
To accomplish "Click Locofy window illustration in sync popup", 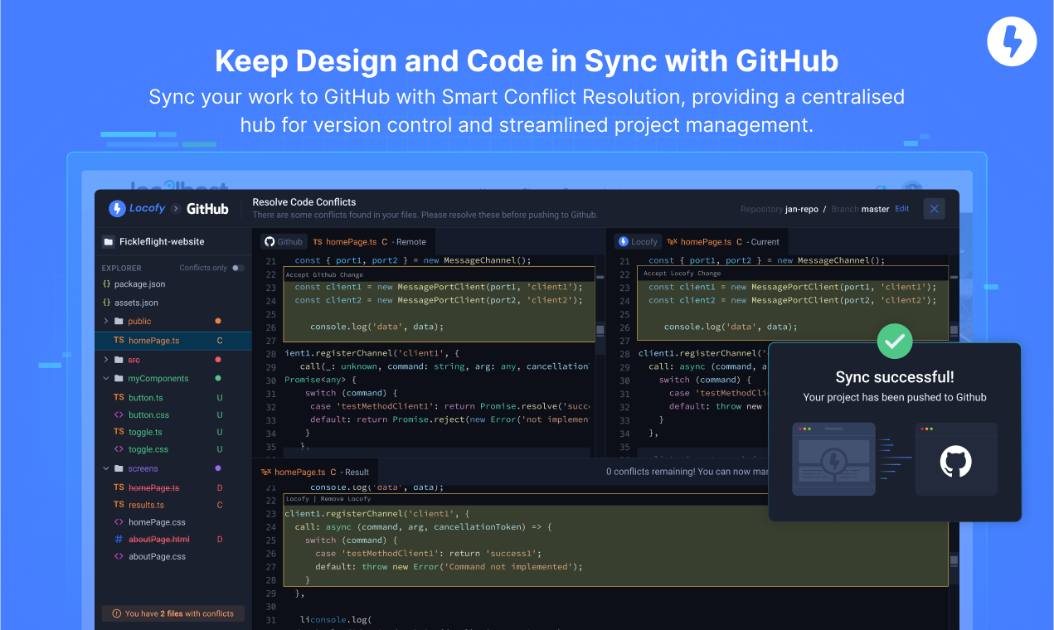I will tap(833, 458).
